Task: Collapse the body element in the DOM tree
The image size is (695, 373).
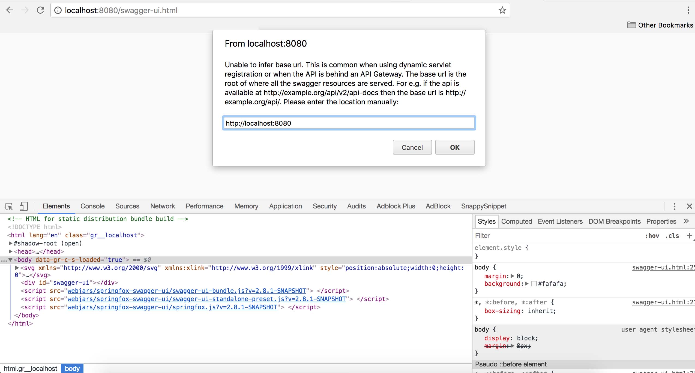Action: [x=11, y=259]
